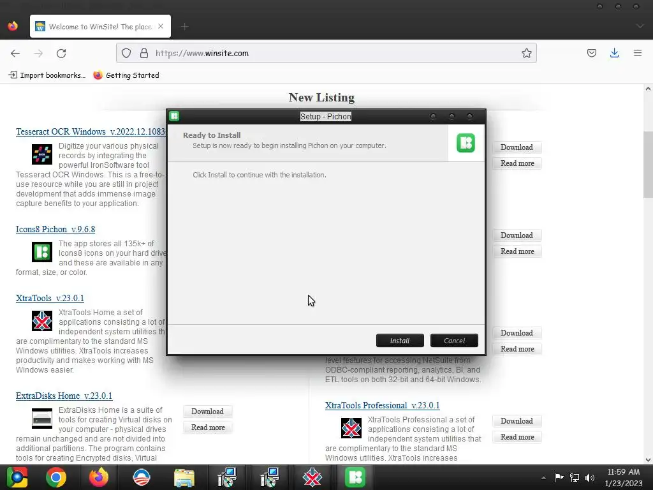
Task: View site security padlock information
Action: [x=144, y=54]
